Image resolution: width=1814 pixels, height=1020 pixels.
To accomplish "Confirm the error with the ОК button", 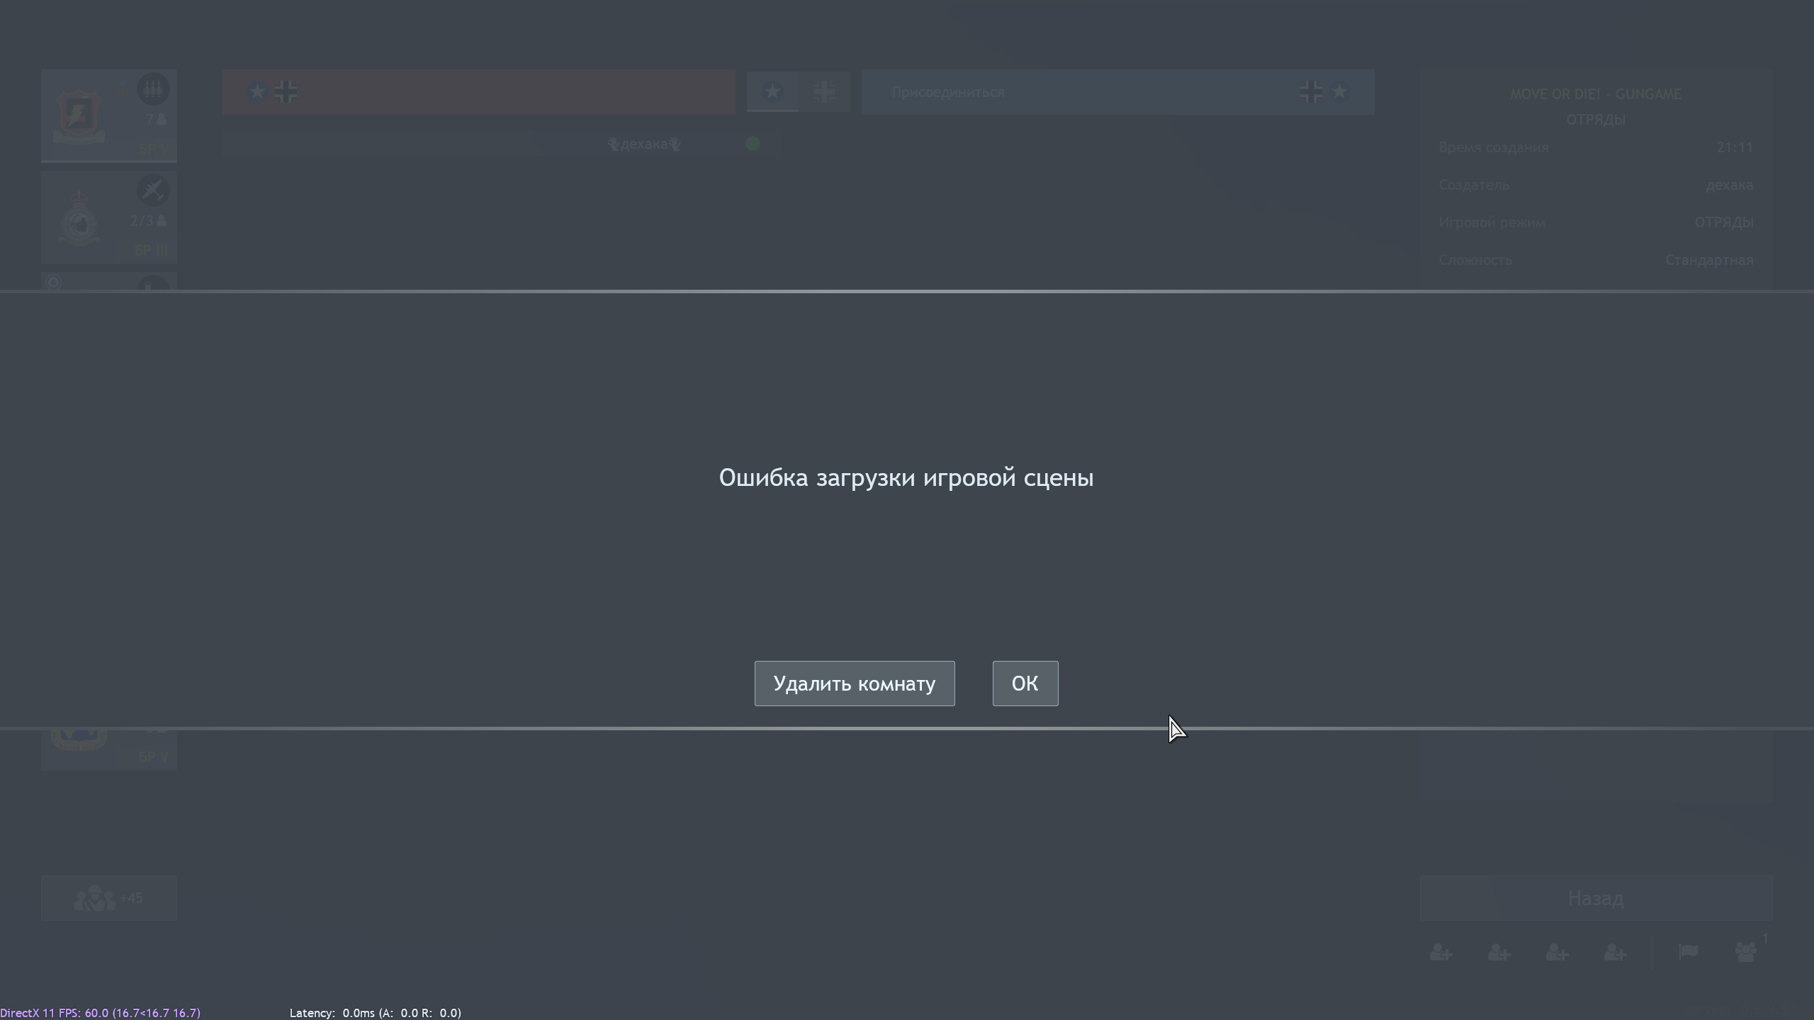I will coord(1025,684).
